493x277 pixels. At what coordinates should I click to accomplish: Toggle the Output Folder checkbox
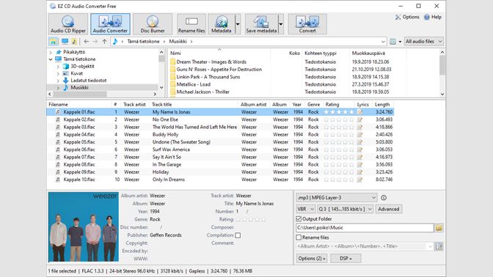(299, 218)
